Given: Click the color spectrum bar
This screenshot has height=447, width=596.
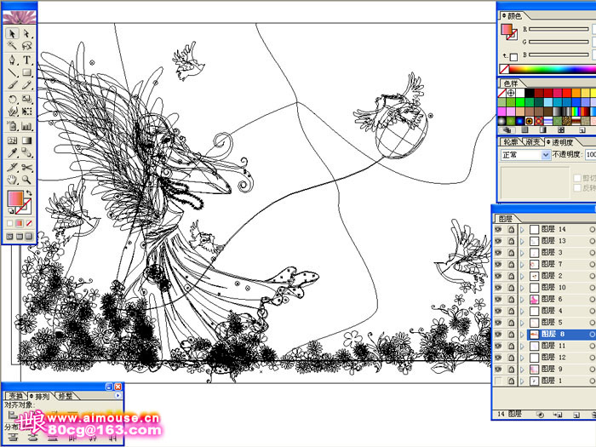Looking at the screenshot, I should tap(552, 69).
